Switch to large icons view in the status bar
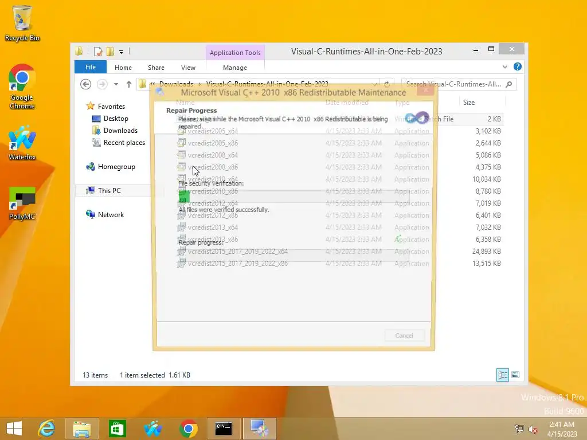This screenshot has width=587, height=440. coord(515,375)
